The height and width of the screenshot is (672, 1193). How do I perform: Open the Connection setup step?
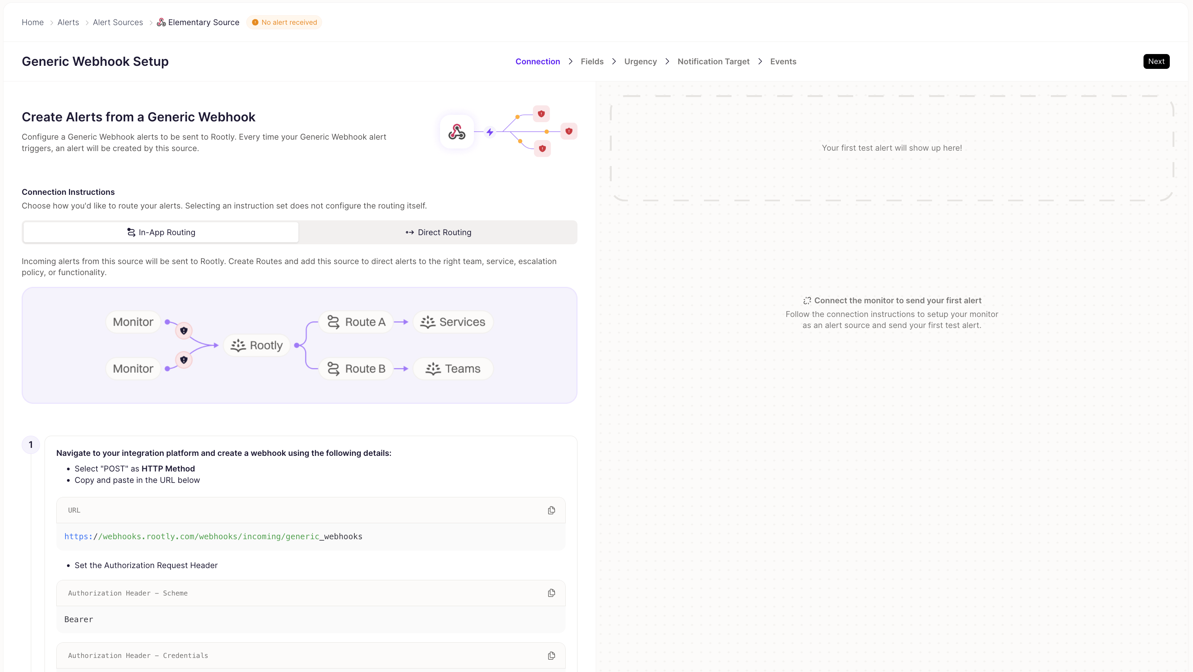tap(537, 62)
